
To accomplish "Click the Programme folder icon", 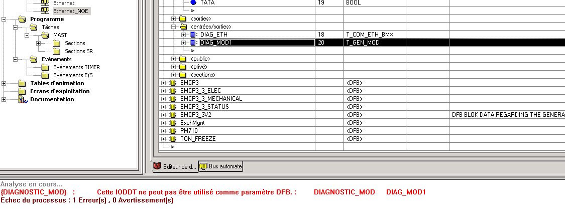I will click(x=22, y=19).
